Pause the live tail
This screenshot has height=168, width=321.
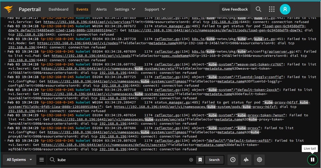[312, 160]
